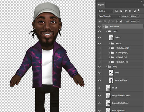Viewport: 144px width, 112px height.
Task: Click Lock all padlock icon
Action: 121,21
